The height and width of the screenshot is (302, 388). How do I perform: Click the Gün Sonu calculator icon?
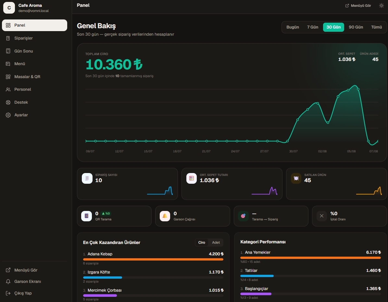[x=8, y=51]
